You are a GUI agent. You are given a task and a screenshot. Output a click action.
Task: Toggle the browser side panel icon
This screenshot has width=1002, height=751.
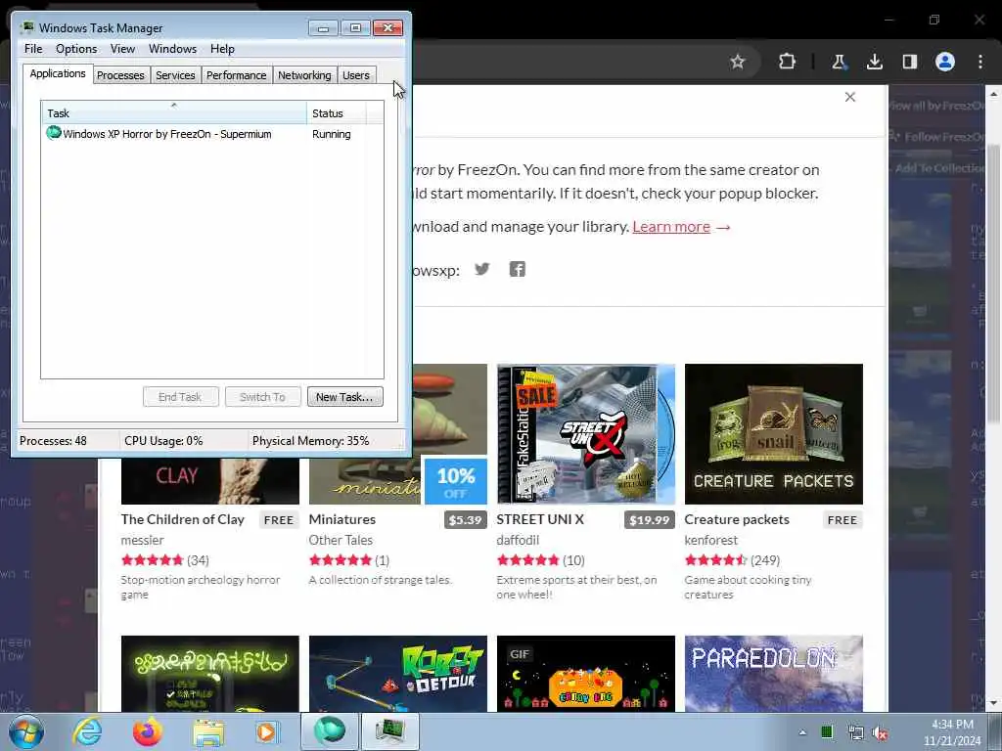click(909, 62)
